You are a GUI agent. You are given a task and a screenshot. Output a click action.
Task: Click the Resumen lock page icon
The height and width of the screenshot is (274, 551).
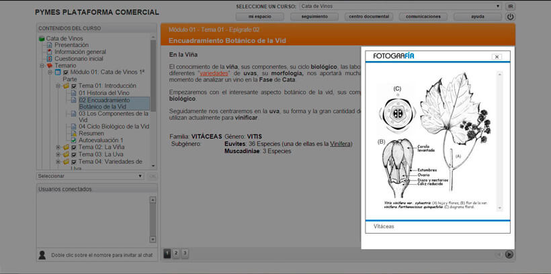73,133
